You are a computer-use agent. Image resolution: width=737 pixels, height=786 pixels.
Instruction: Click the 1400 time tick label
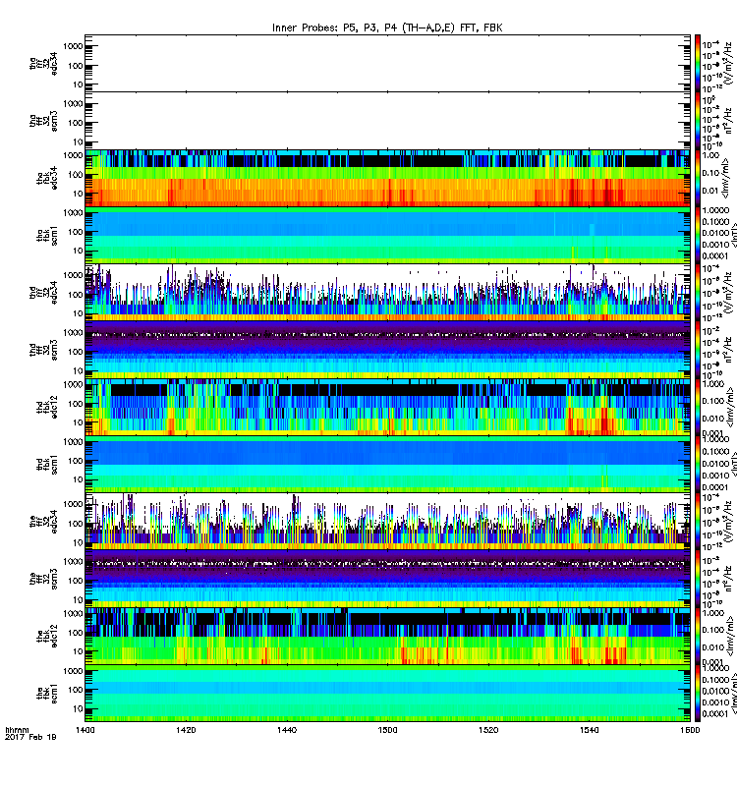pyautogui.click(x=85, y=730)
